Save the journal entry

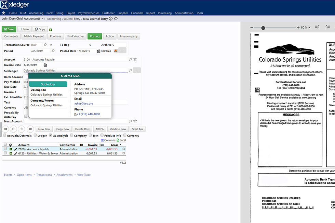[x=9, y=29]
